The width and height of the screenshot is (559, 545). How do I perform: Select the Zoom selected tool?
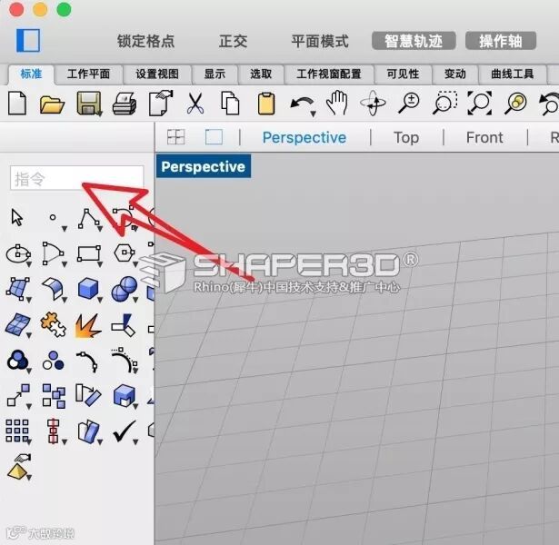point(515,104)
